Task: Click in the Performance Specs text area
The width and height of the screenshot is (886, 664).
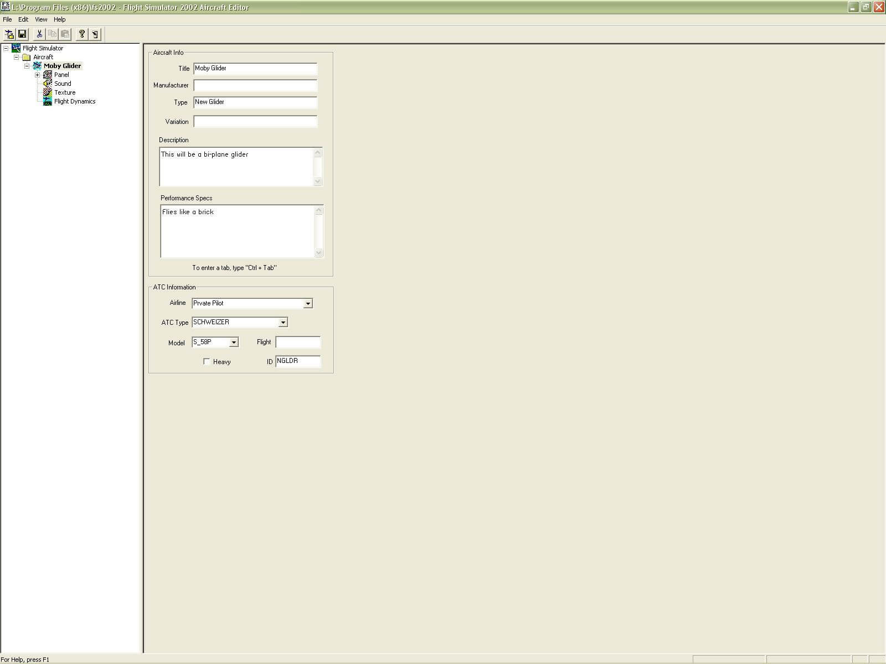Action: pos(237,231)
